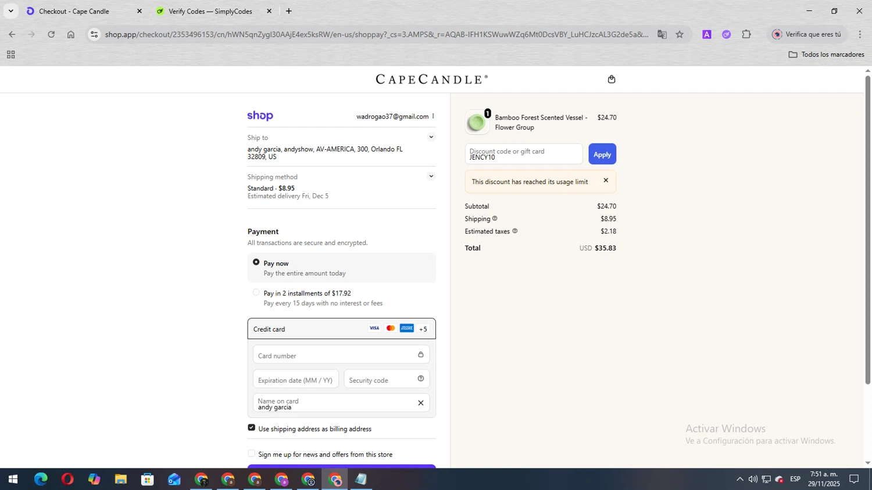The height and width of the screenshot is (490, 872).
Task: Open Opera browser from the taskbar
Action: click(67, 480)
